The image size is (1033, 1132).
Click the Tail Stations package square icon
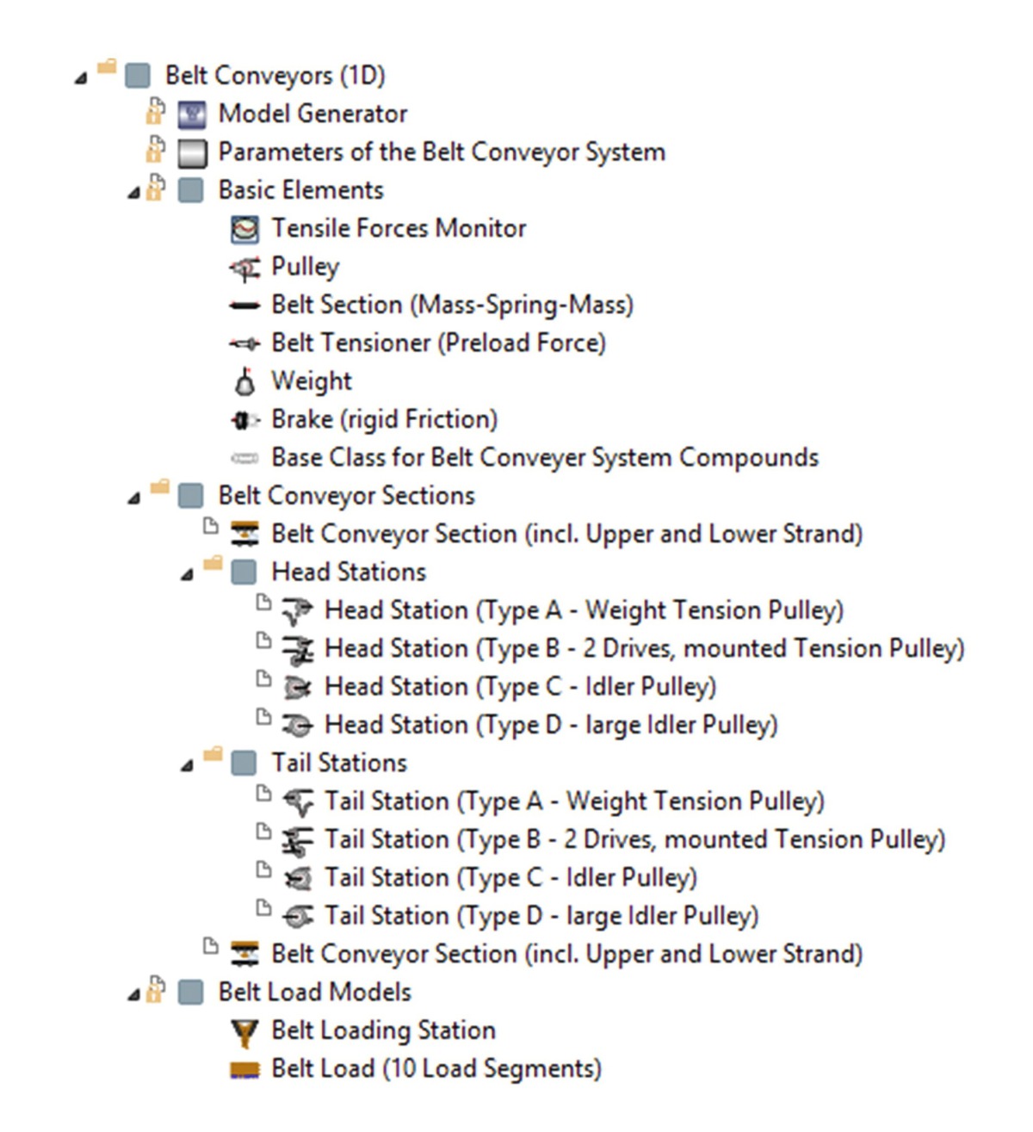coord(244,764)
